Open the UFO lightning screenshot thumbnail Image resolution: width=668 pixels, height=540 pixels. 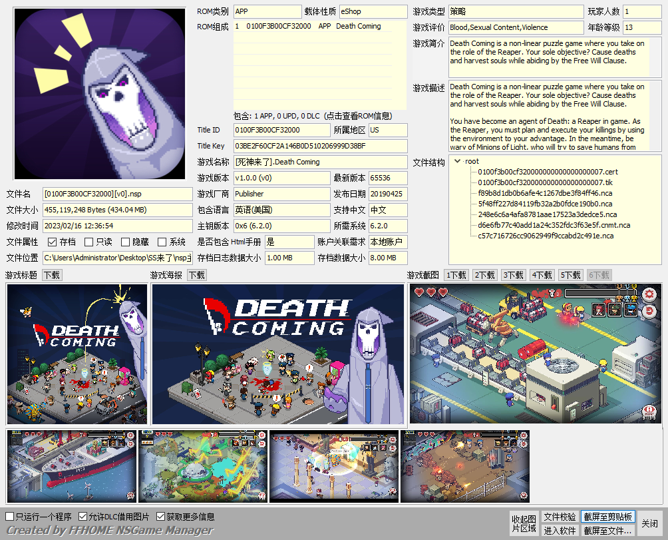(x=203, y=466)
